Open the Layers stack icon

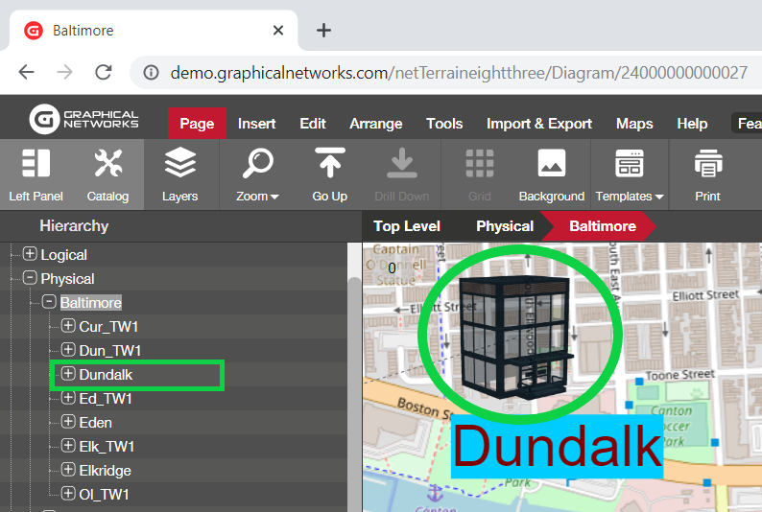(179, 165)
